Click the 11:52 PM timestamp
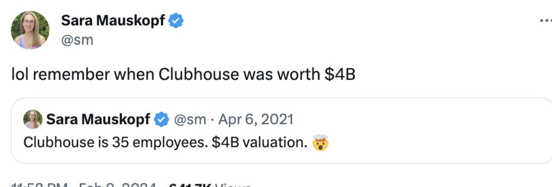The height and width of the screenshot is (187, 552). point(40,185)
